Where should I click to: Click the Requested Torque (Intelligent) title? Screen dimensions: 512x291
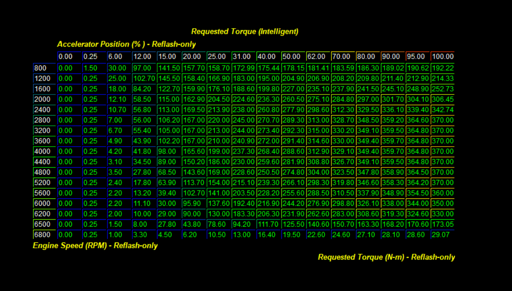click(244, 31)
